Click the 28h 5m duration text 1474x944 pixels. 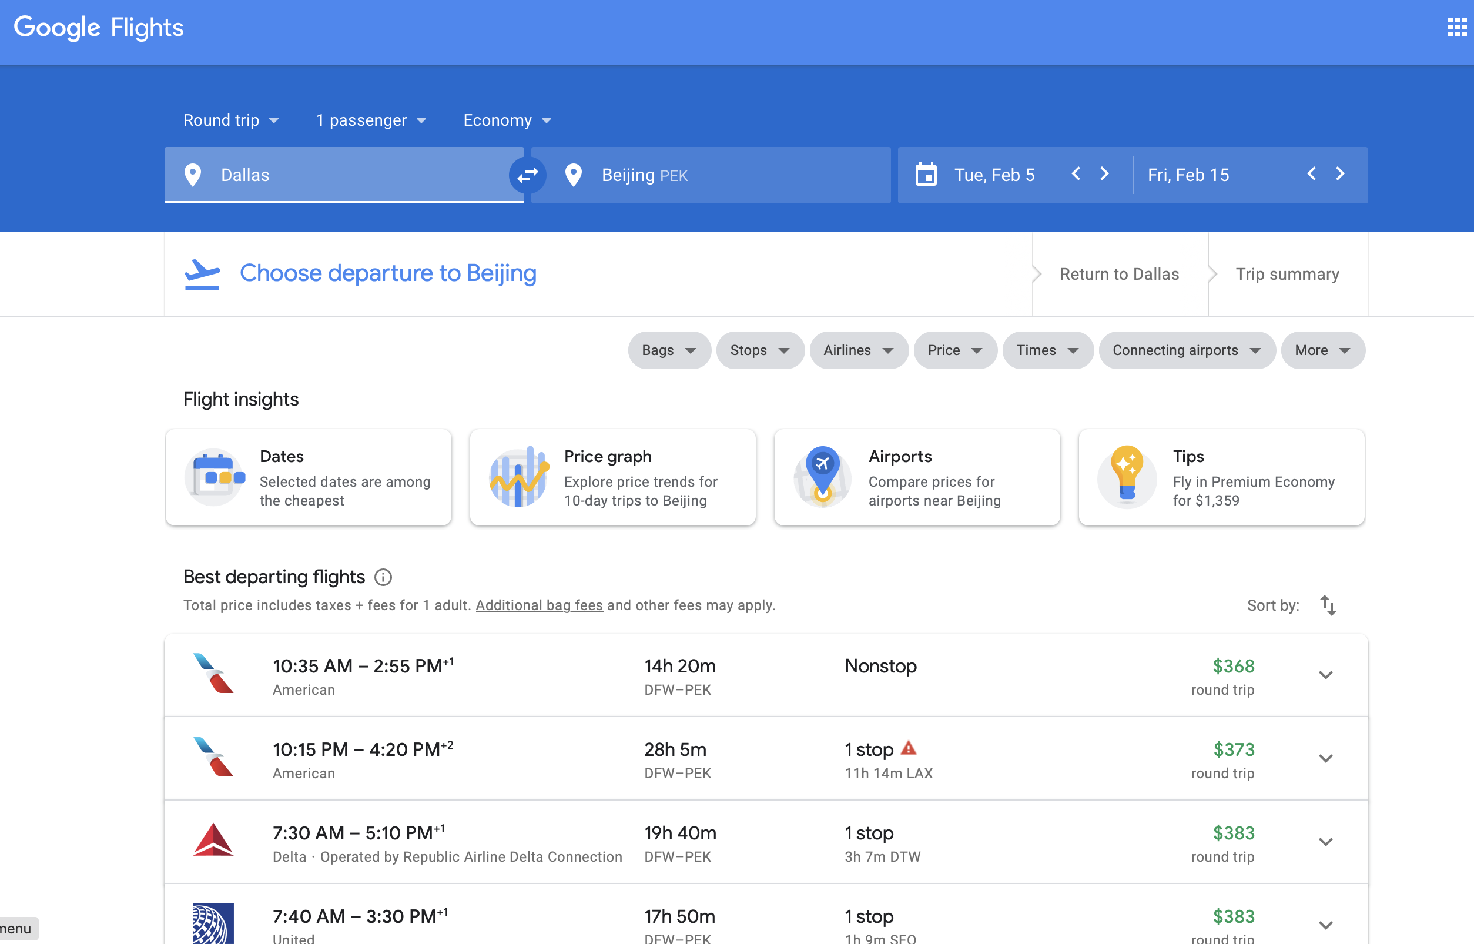(x=675, y=749)
